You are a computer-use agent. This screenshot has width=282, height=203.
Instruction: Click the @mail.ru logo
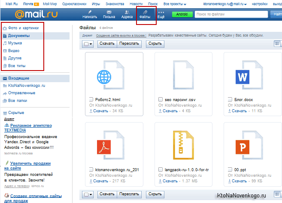pos(36,14)
